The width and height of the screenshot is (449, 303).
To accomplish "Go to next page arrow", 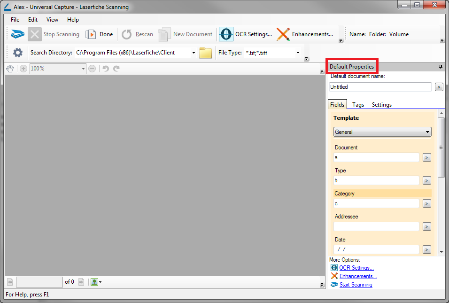I will pyautogui.click(x=81, y=282).
